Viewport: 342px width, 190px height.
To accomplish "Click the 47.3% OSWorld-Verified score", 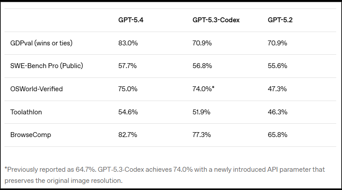I will [x=277, y=89].
